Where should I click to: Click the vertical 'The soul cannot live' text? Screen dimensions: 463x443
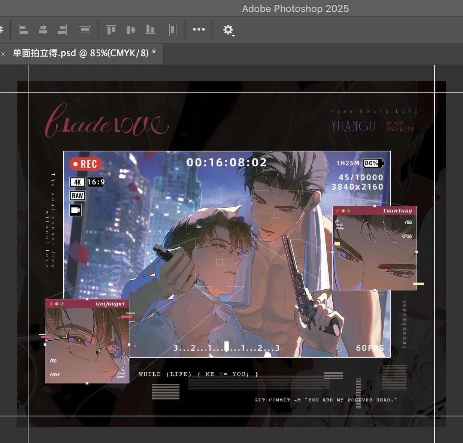click(x=50, y=220)
